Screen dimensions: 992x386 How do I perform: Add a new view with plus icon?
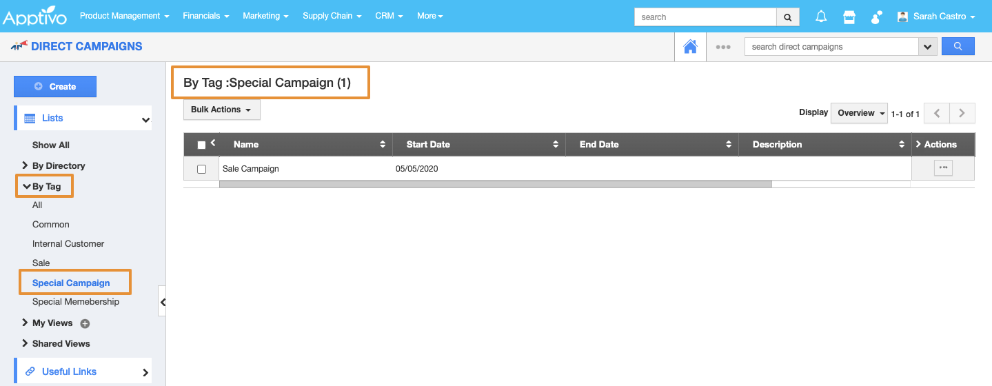pyautogui.click(x=85, y=323)
